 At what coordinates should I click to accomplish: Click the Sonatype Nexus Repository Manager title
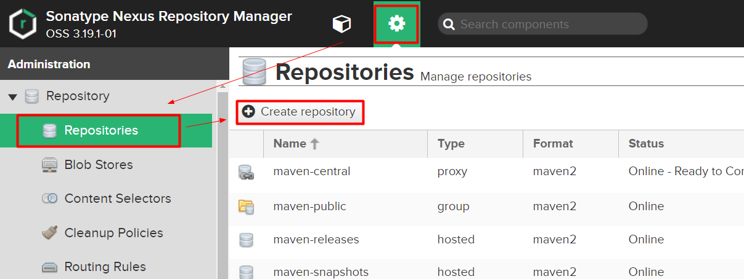[169, 17]
